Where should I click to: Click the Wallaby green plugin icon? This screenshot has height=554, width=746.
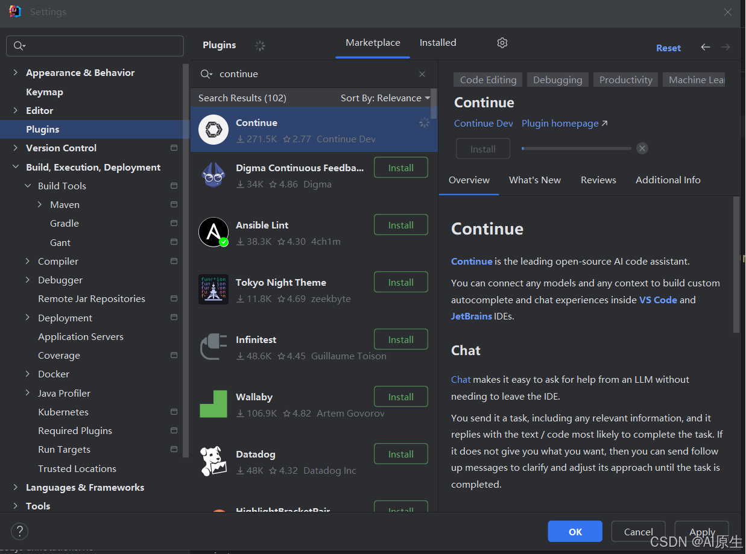pos(213,404)
